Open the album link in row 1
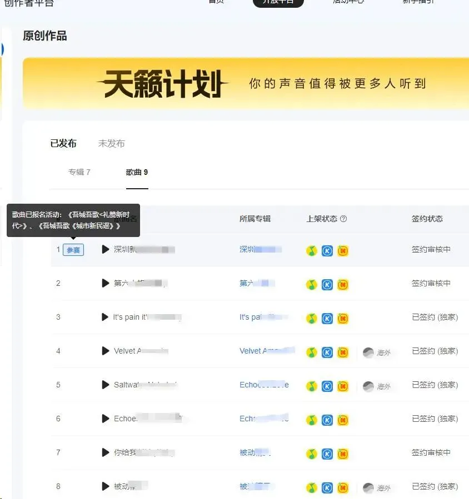This screenshot has width=469, height=499. click(260, 249)
